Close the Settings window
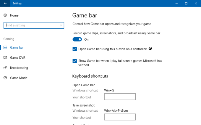The width and height of the screenshot is (201, 125). pos(196,3)
